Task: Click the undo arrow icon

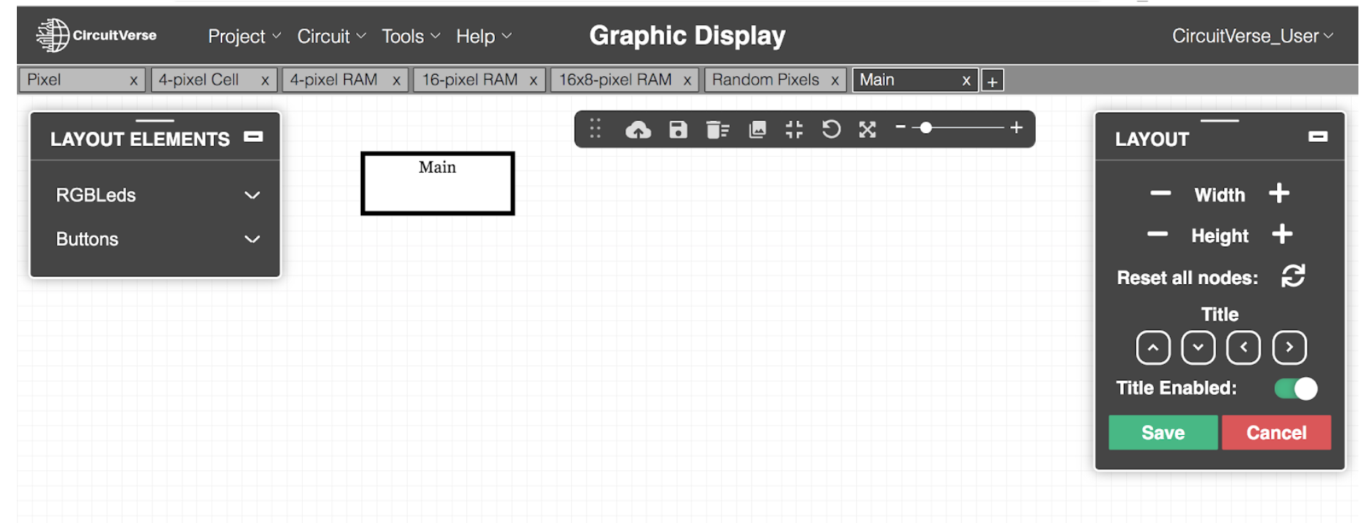Action: pyautogui.click(x=831, y=130)
